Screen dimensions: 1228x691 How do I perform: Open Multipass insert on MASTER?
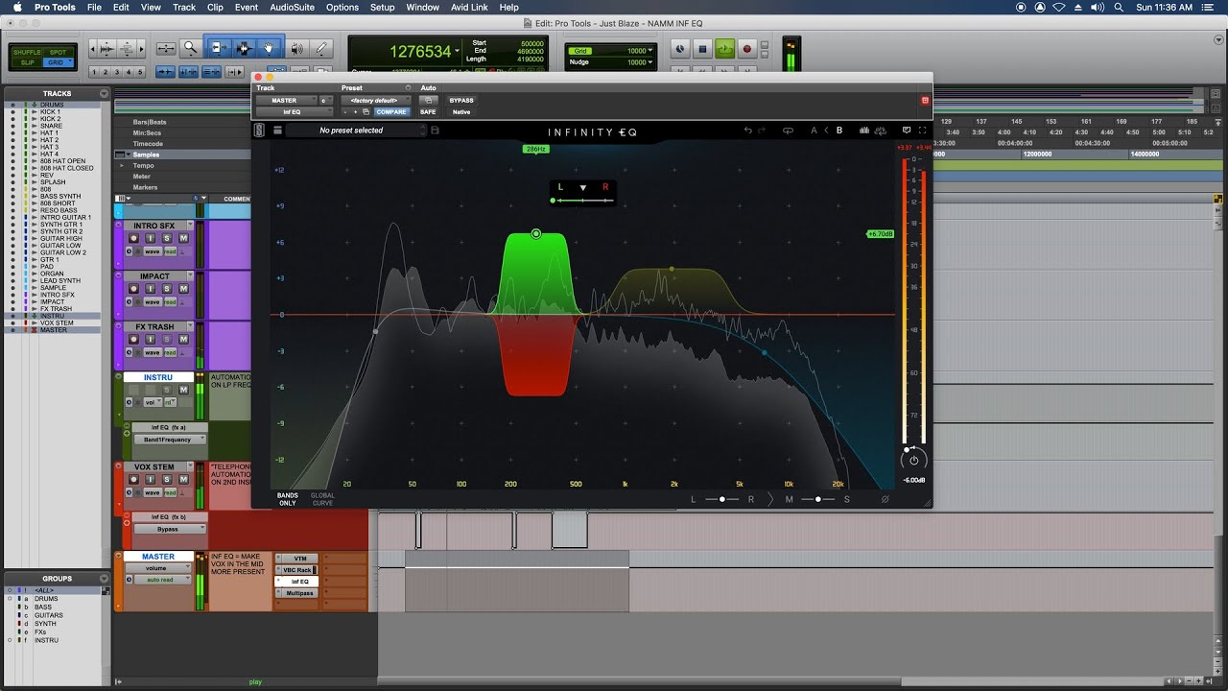pos(300,593)
